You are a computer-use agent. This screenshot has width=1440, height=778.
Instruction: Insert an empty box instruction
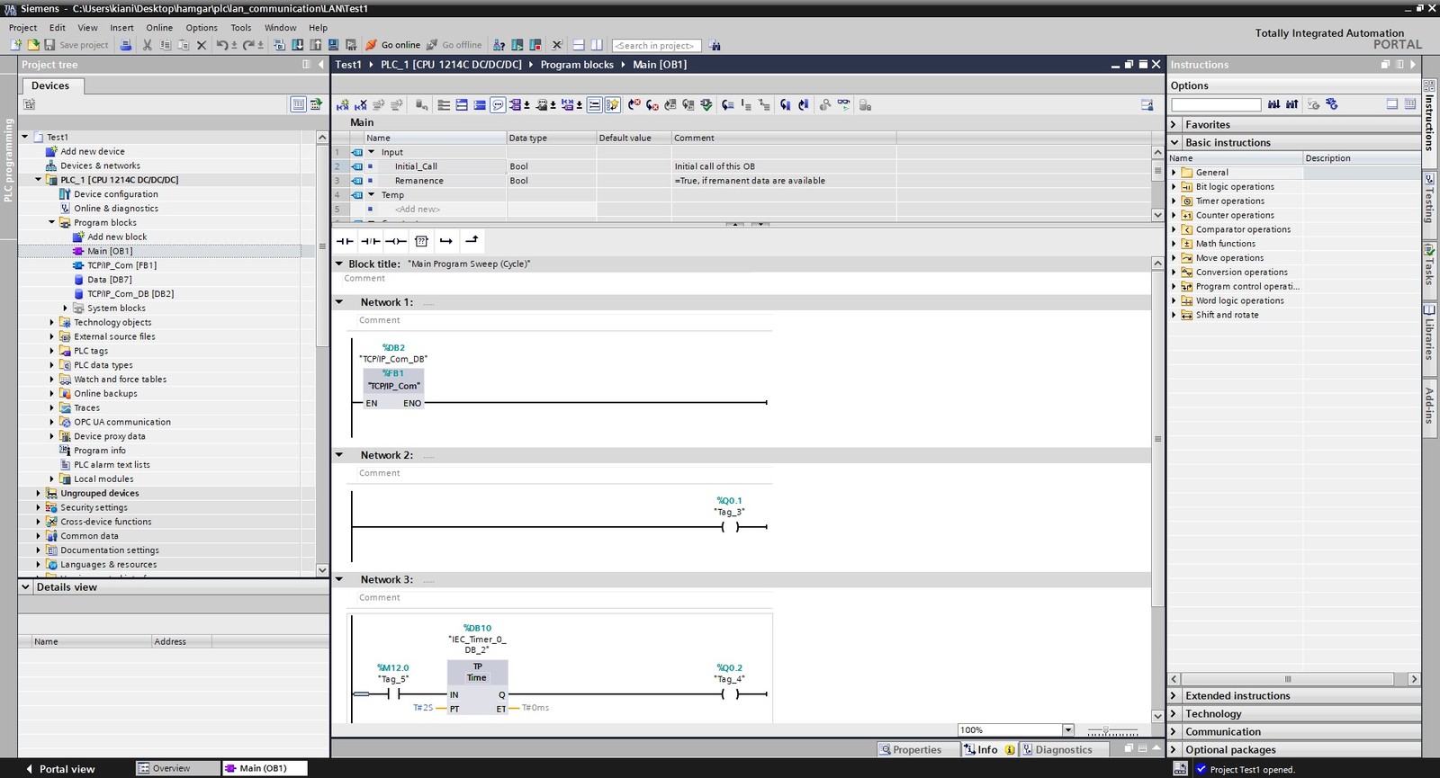[421, 241]
